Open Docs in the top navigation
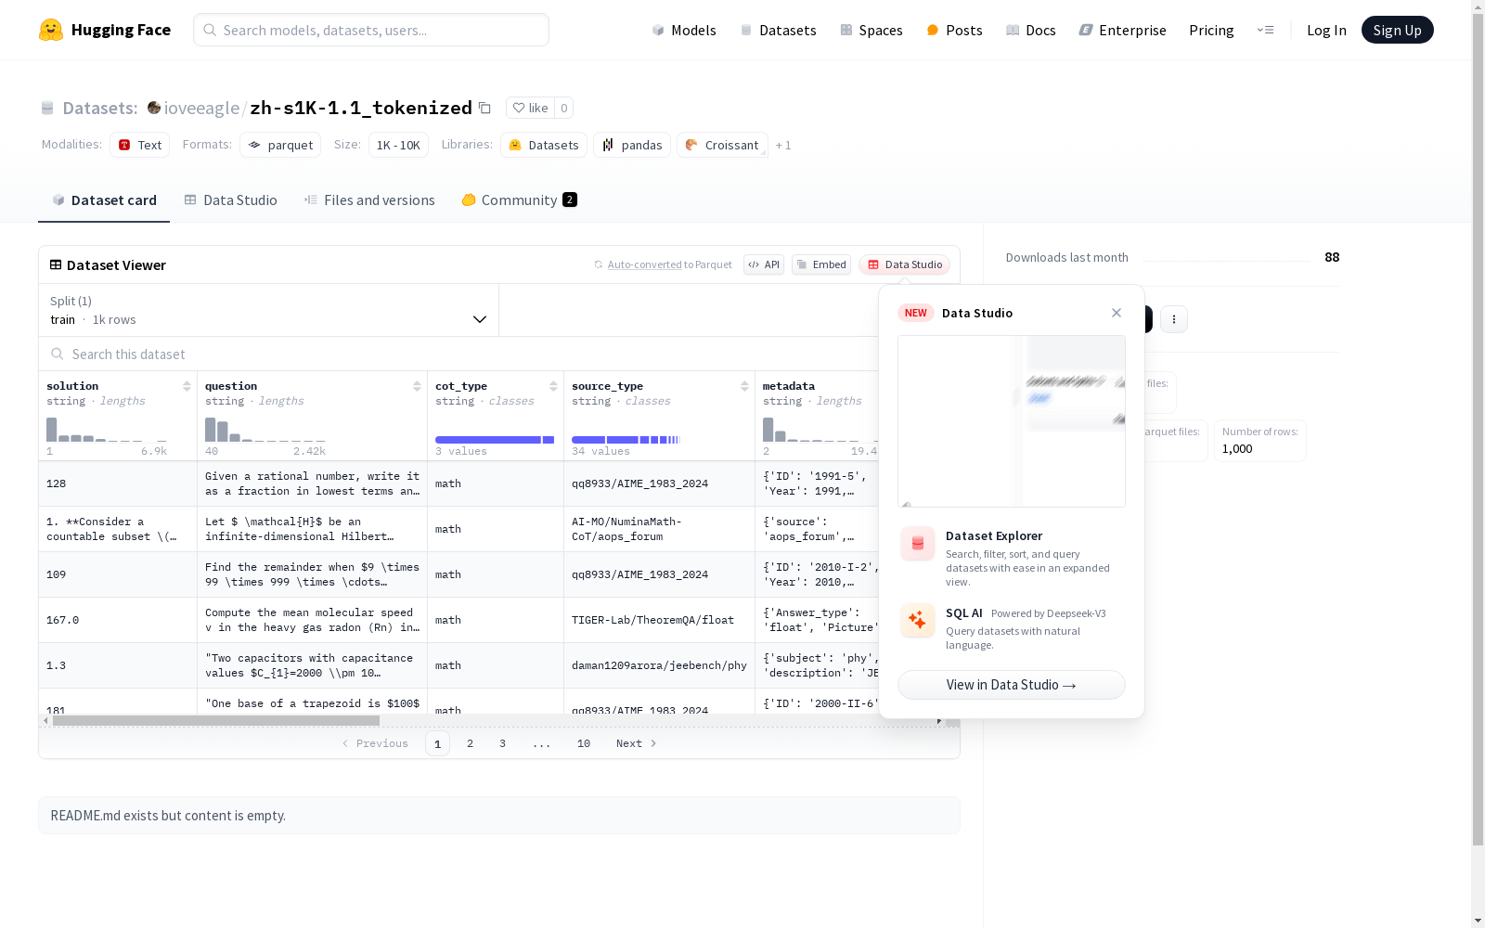The height and width of the screenshot is (928, 1485). point(1031,30)
